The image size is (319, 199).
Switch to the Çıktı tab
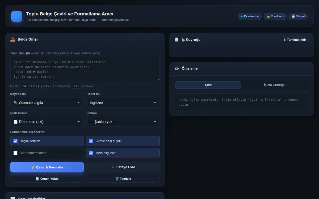point(208,85)
